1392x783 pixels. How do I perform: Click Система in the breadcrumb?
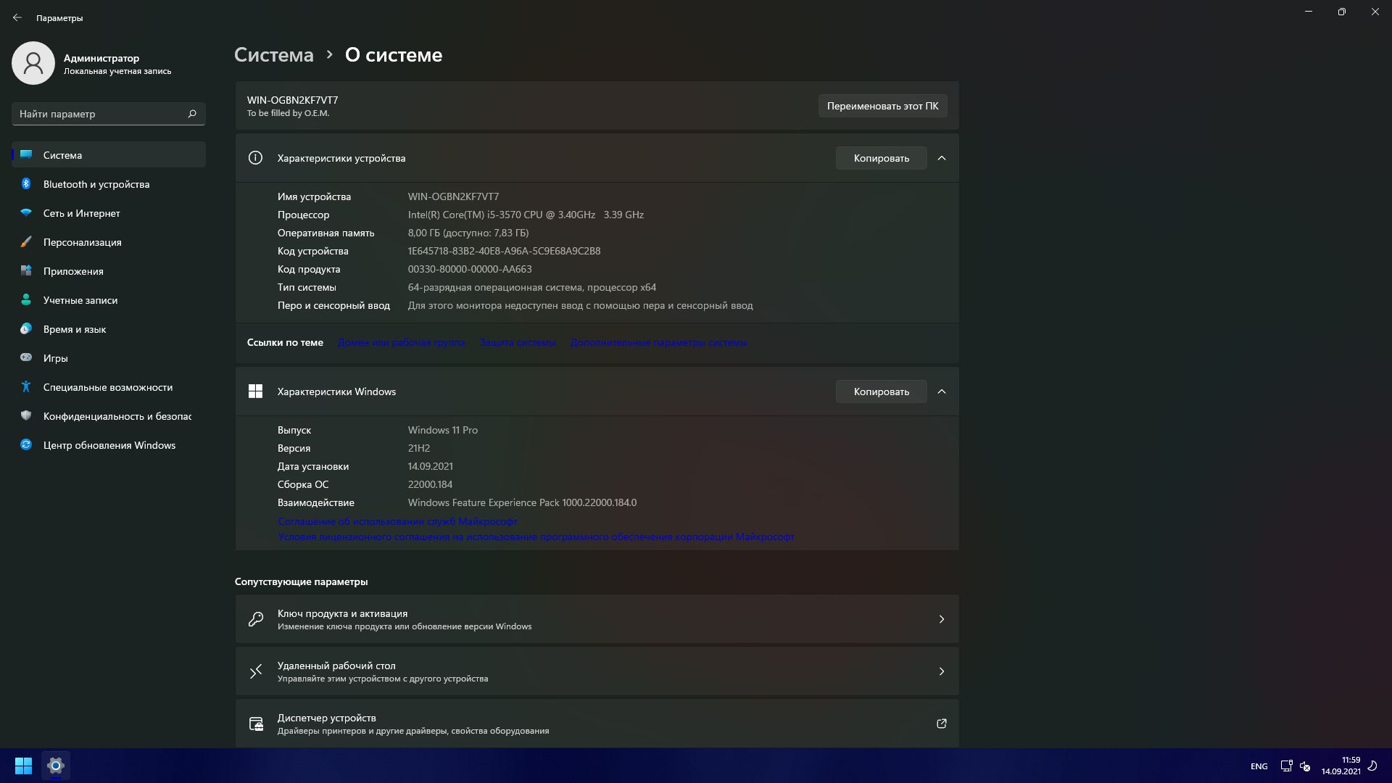274,55
